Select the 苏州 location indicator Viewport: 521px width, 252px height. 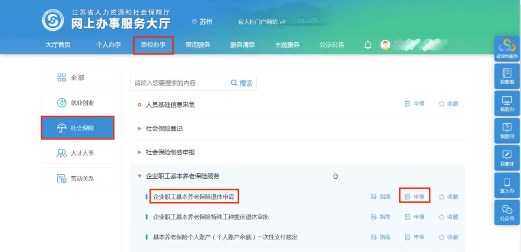202,22
